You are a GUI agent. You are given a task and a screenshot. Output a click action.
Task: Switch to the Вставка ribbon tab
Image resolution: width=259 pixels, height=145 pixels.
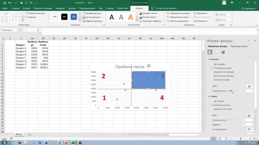(x=27, y=8)
